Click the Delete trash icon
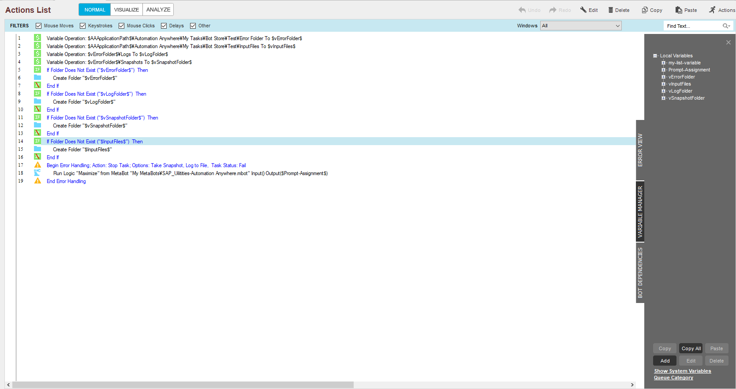Screen dimensions: 736x389 pyautogui.click(x=611, y=10)
